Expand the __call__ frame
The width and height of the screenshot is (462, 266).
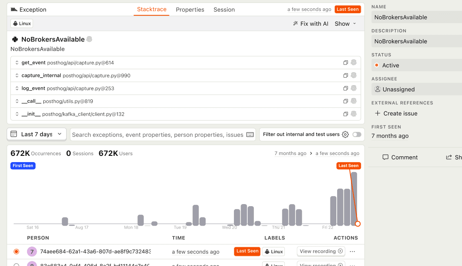tap(17, 101)
